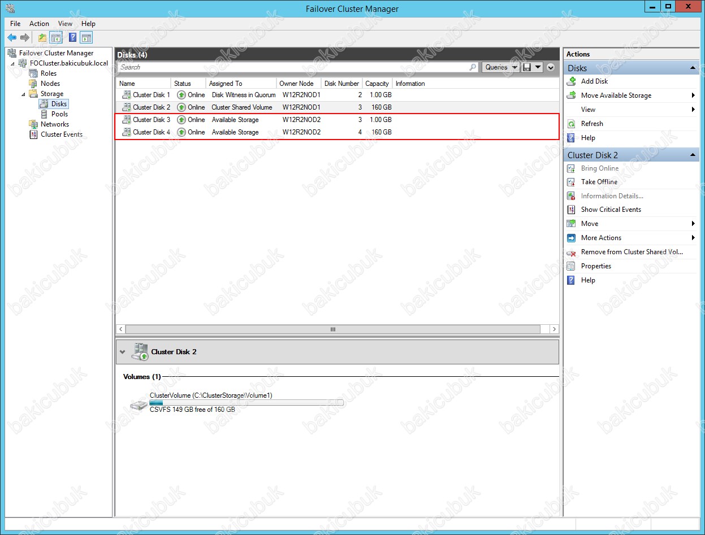Collapse the Cluster Disk 2 Actions section
Image resolution: width=705 pixels, height=535 pixels.
693,155
